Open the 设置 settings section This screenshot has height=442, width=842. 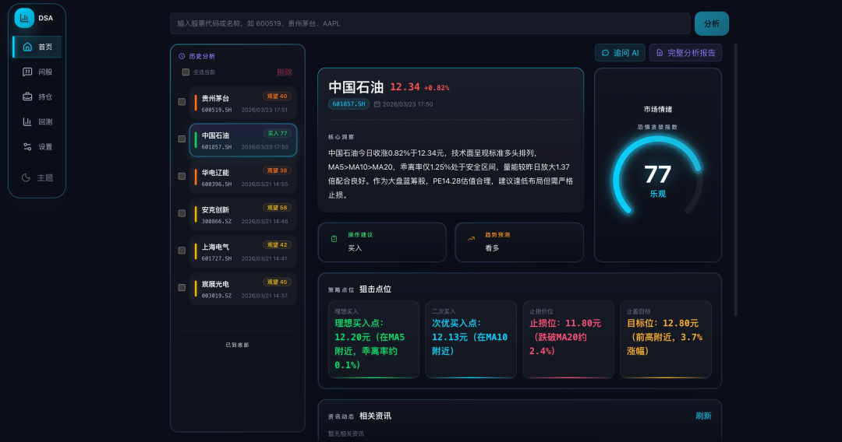click(x=37, y=147)
